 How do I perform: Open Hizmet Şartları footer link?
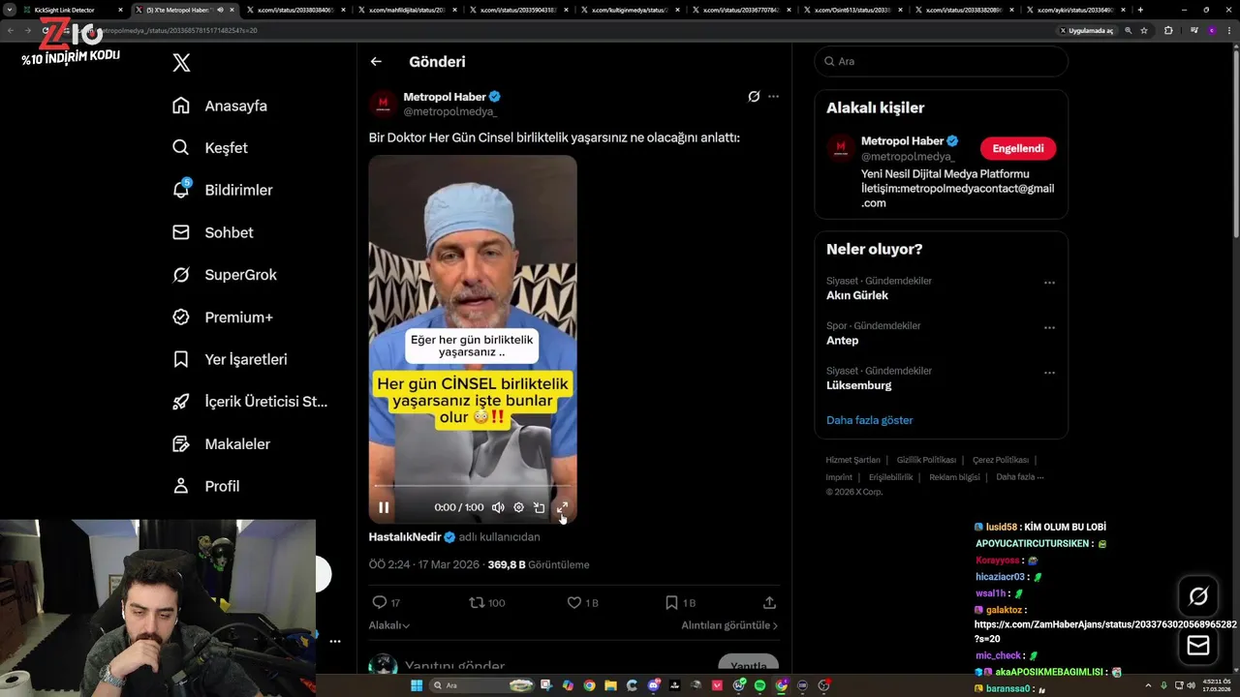point(852,460)
